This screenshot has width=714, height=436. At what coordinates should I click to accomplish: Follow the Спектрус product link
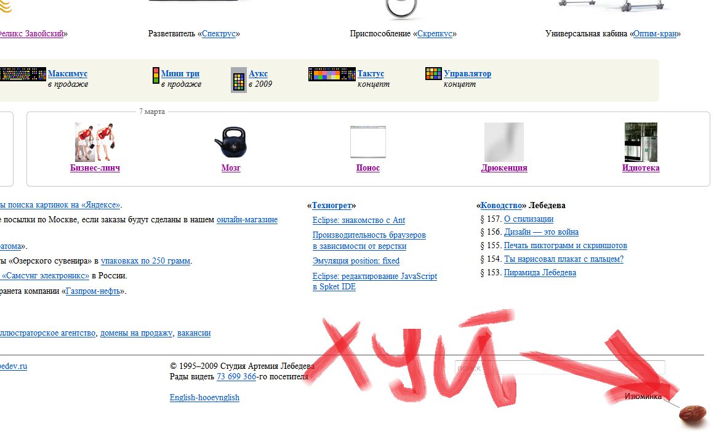219,34
